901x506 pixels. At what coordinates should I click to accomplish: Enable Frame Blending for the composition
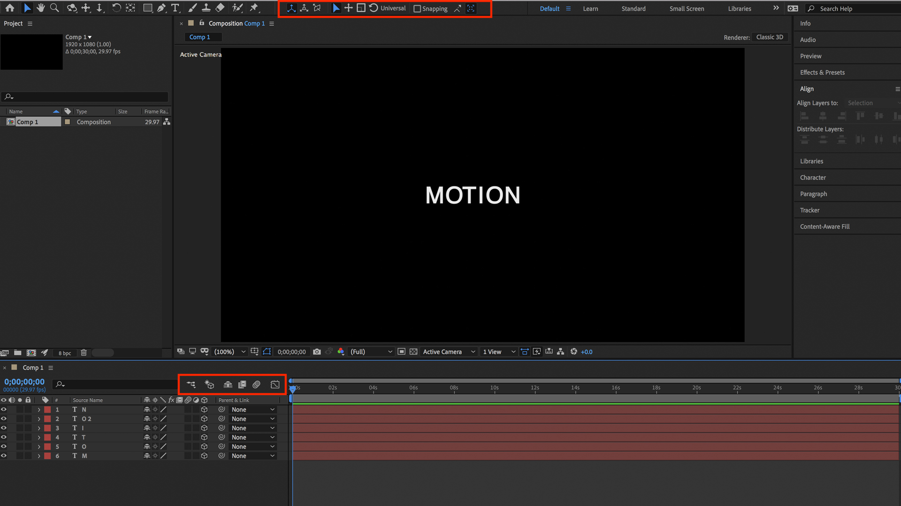(x=242, y=384)
